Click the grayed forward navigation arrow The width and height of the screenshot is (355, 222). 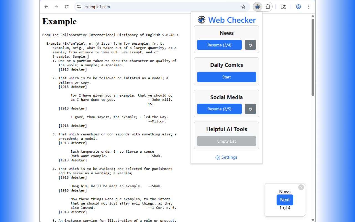tap(56, 7)
